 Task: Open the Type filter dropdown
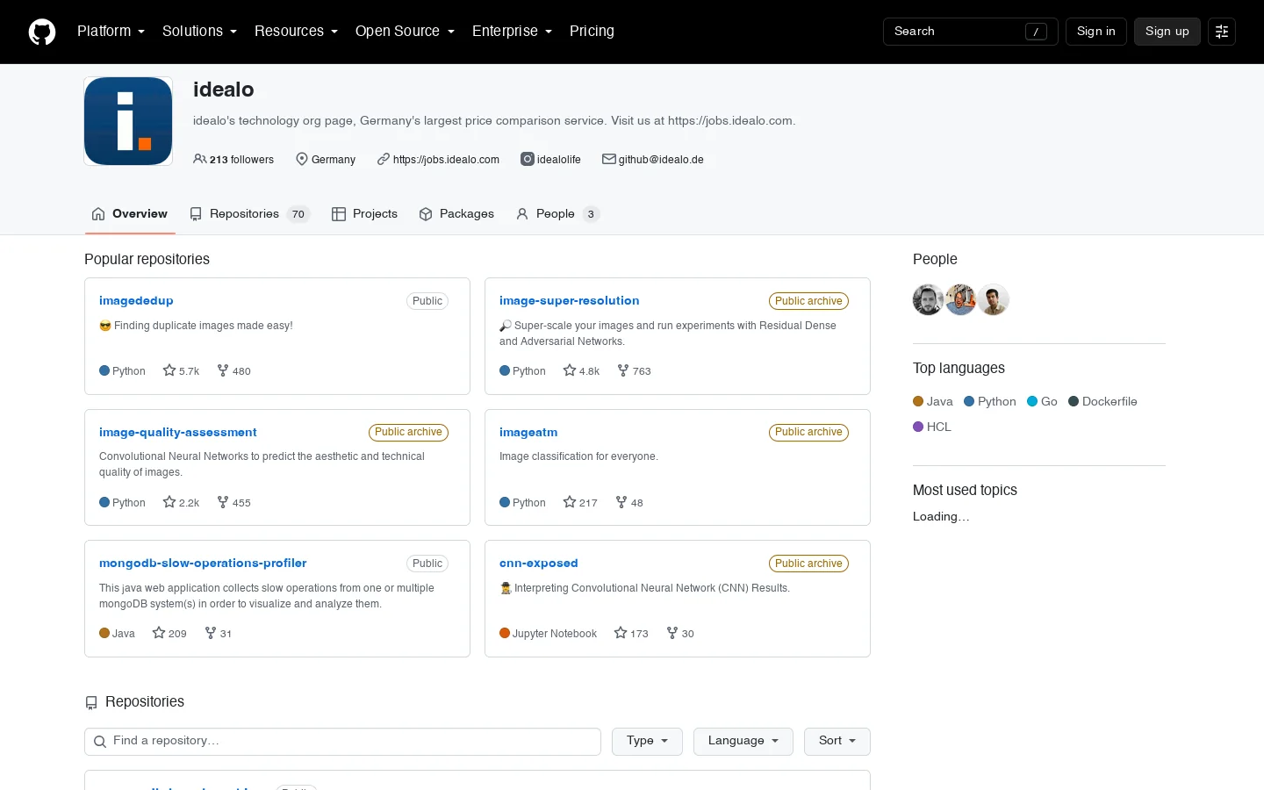[x=648, y=742]
